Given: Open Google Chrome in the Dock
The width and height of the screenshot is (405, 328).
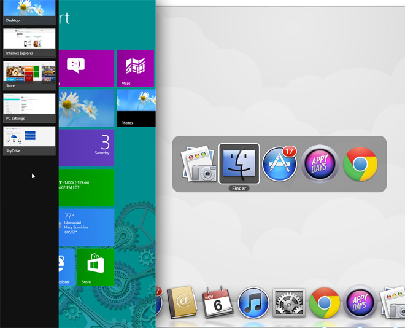Looking at the screenshot, I should (325, 303).
